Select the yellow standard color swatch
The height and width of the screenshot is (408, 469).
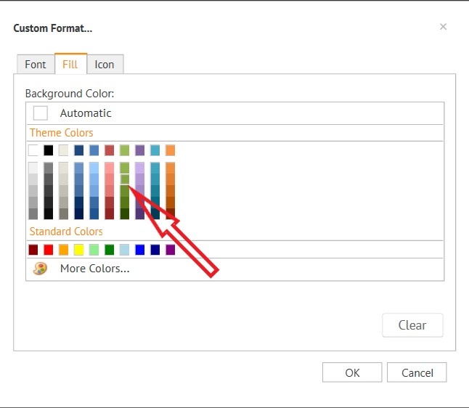point(79,250)
